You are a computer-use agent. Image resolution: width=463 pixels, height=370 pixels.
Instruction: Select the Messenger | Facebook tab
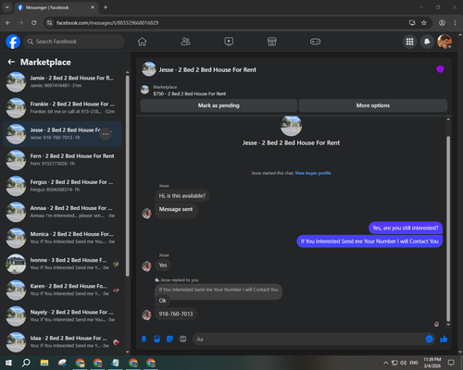[x=56, y=7]
